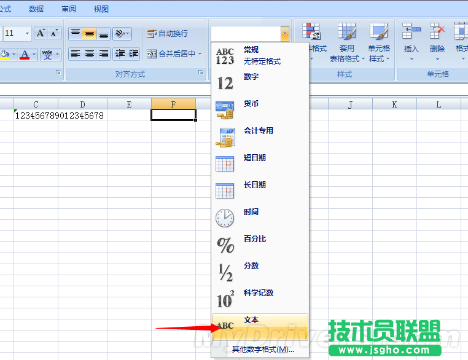Viewport: 468px width, 360px height.
Task: Switch to the 视图 ribbon tab
Action: point(101,9)
